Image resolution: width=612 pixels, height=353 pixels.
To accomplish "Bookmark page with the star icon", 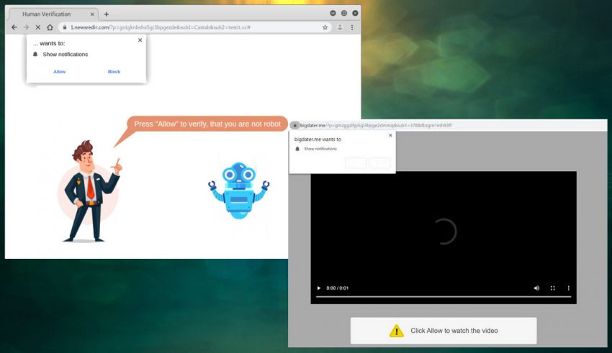I will pos(325,27).
